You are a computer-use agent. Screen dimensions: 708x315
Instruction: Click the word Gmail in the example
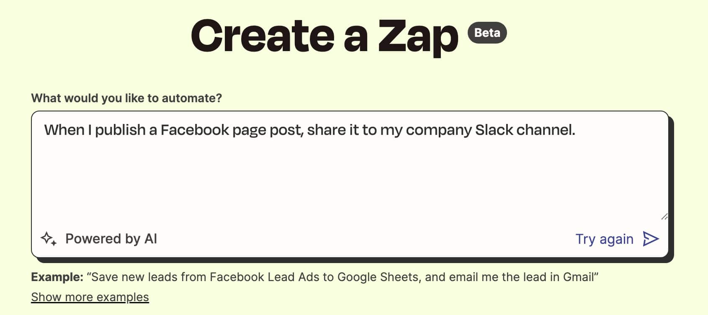[x=578, y=277]
